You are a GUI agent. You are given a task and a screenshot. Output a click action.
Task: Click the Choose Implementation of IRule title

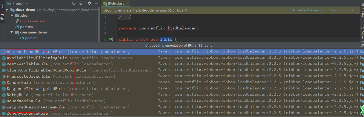(x=179, y=46)
